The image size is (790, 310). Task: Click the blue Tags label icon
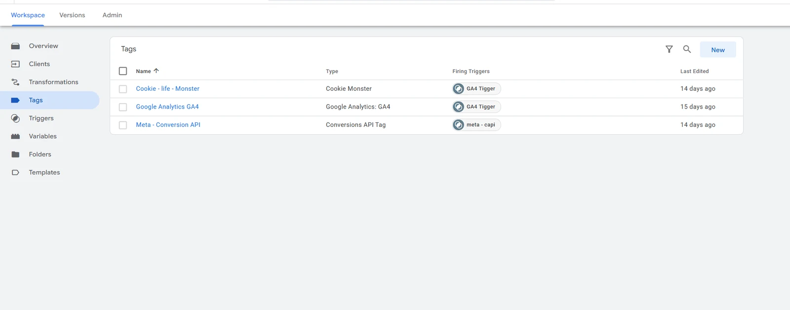pos(15,100)
